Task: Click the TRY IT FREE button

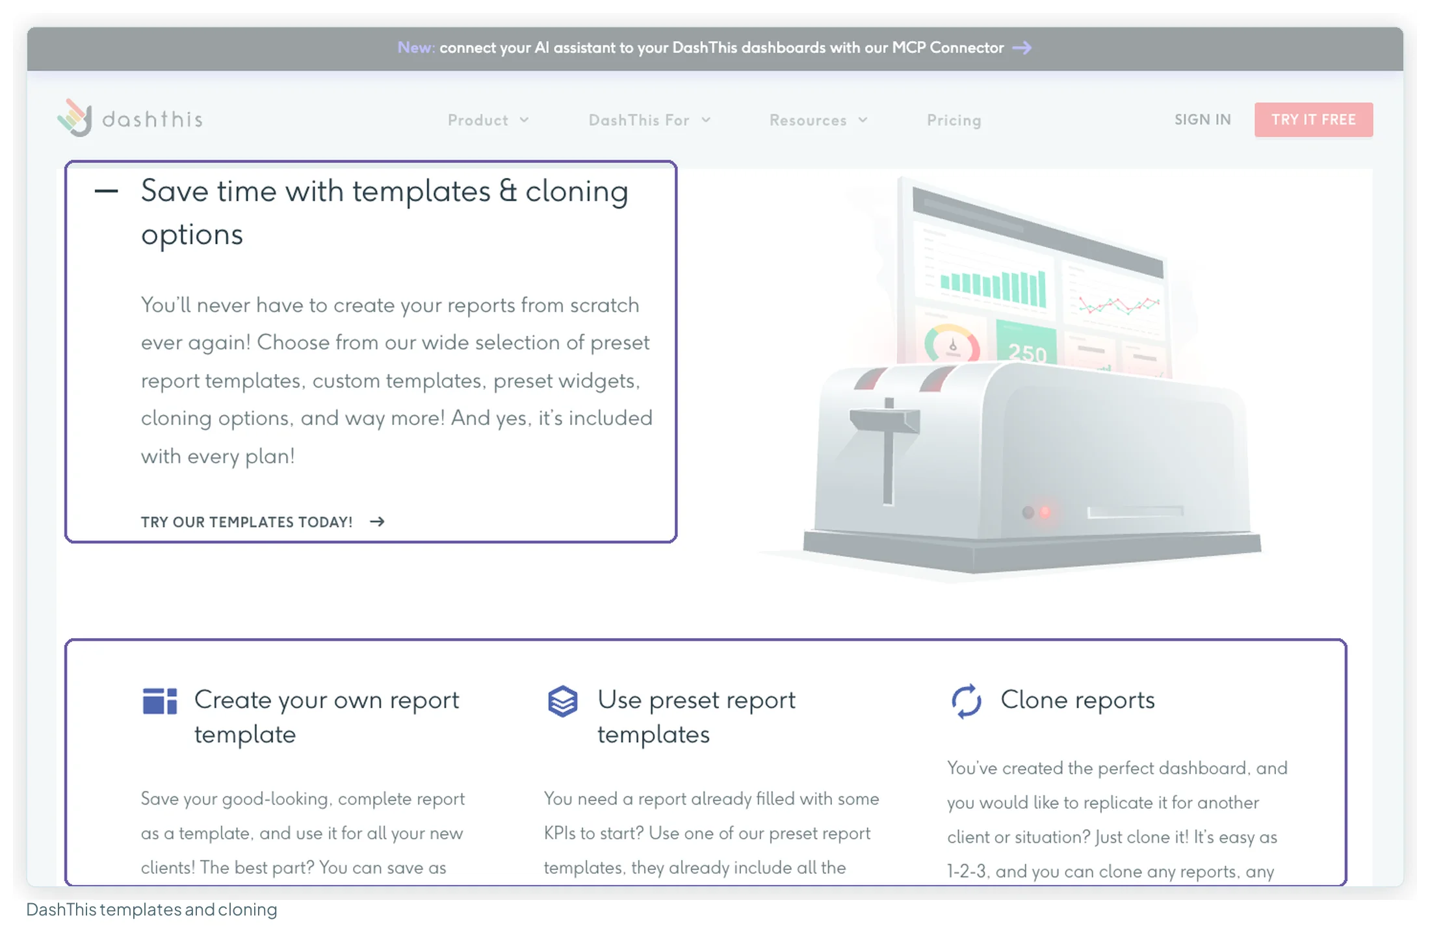Action: coord(1314,120)
